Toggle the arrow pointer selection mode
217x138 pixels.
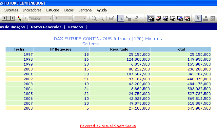(x=198, y=18)
